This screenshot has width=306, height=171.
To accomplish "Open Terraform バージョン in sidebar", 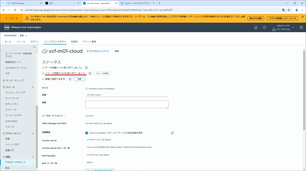I will (x=16, y=68).
